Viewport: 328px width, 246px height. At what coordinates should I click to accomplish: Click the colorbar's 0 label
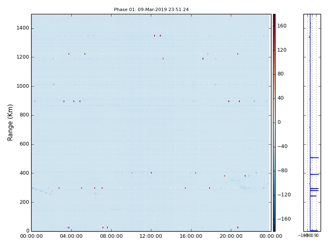279,122
